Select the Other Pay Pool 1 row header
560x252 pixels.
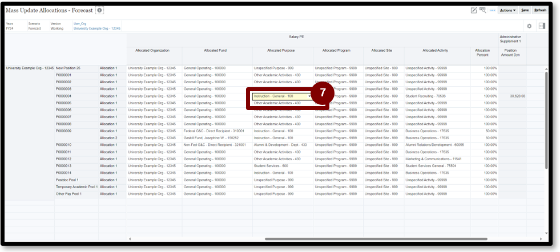click(76, 194)
